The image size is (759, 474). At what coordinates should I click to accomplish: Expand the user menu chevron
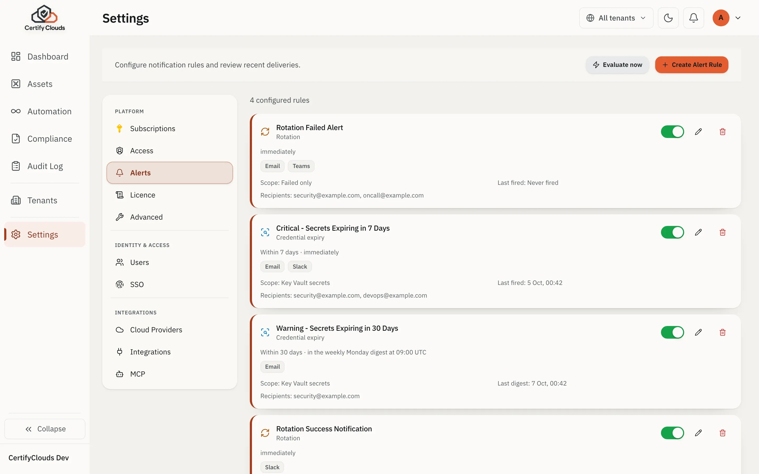738,18
